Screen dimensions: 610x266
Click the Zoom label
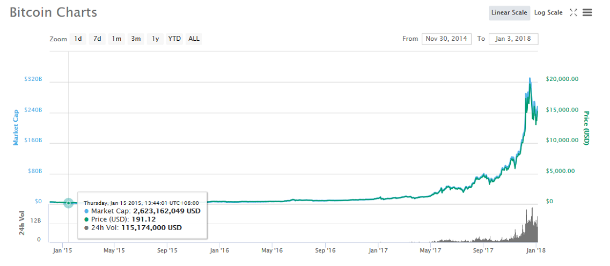(x=58, y=39)
